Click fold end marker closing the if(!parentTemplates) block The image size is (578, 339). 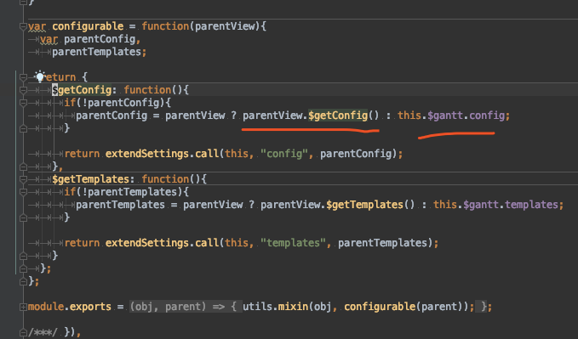coord(23,218)
